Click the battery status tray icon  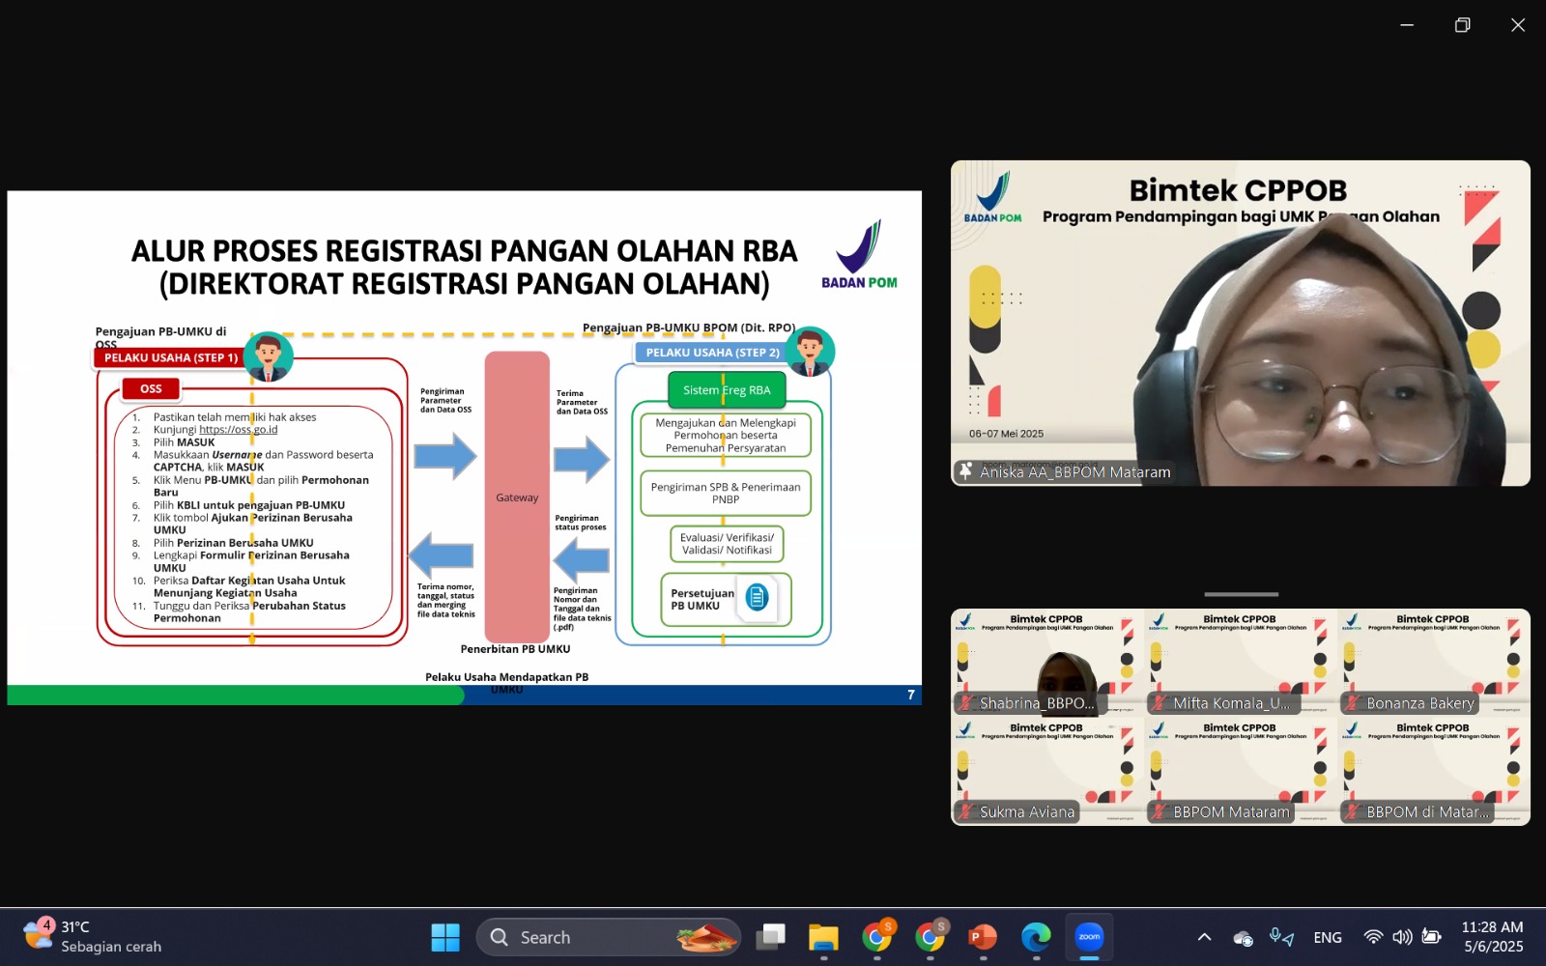click(x=1432, y=937)
